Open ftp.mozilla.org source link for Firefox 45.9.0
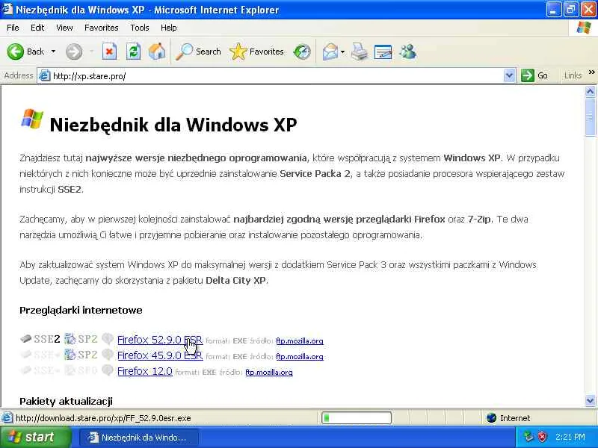Image resolution: width=598 pixels, height=448 pixels. coord(300,357)
